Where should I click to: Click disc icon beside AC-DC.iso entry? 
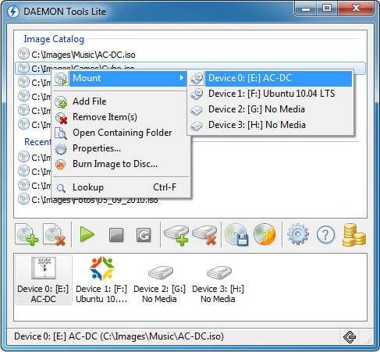point(23,54)
